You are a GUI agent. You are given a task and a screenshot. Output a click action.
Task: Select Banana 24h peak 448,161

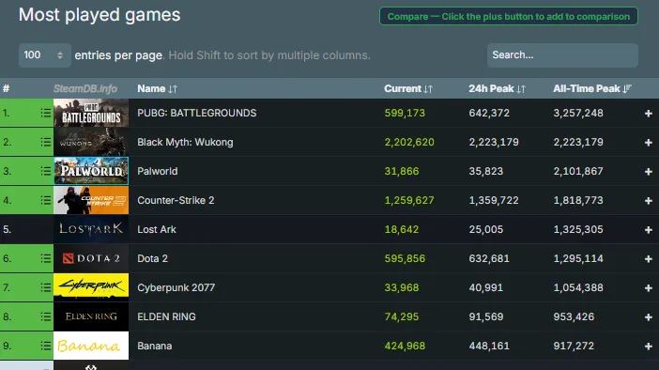click(x=489, y=346)
